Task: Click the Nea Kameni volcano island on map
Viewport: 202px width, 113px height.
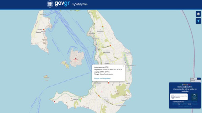Action: tap(77, 58)
